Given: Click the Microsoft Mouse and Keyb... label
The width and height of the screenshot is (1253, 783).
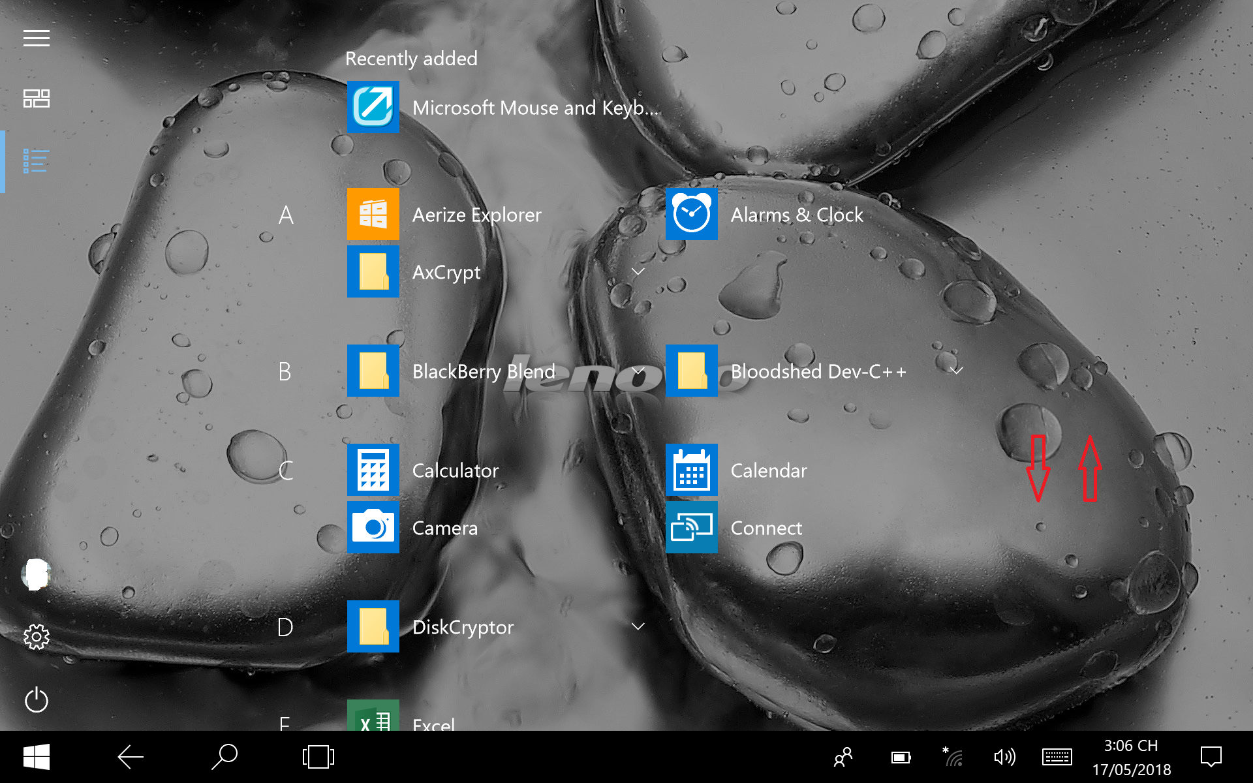Looking at the screenshot, I should [535, 108].
